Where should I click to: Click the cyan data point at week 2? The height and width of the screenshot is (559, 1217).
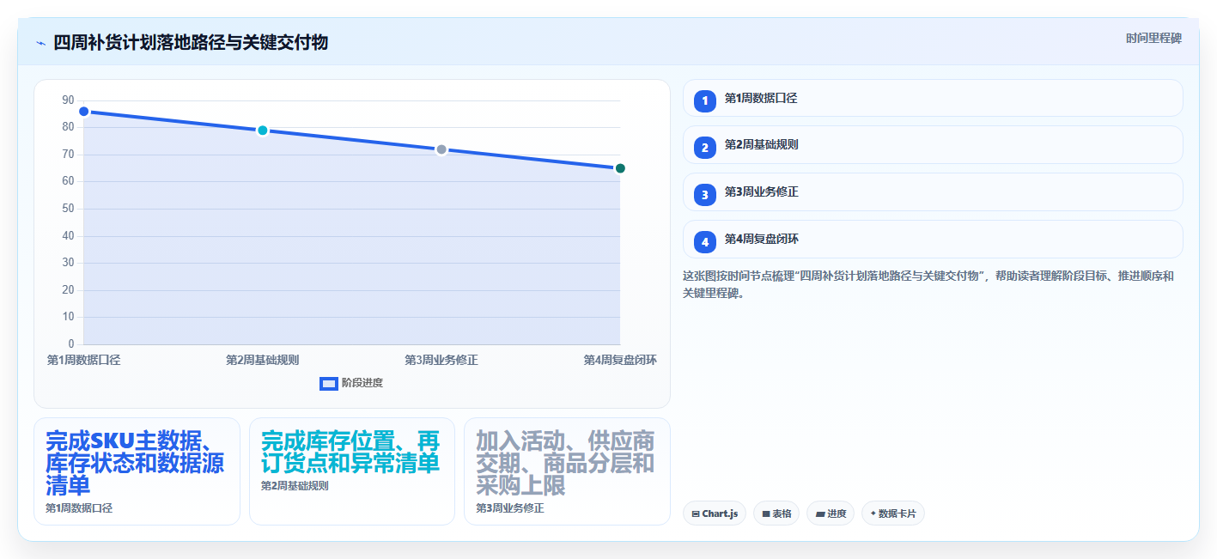(x=263, y=131)
